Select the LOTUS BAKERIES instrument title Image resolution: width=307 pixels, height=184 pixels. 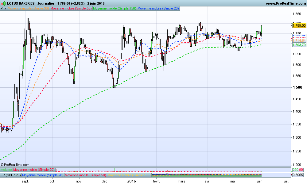click(x=21, y=3)
